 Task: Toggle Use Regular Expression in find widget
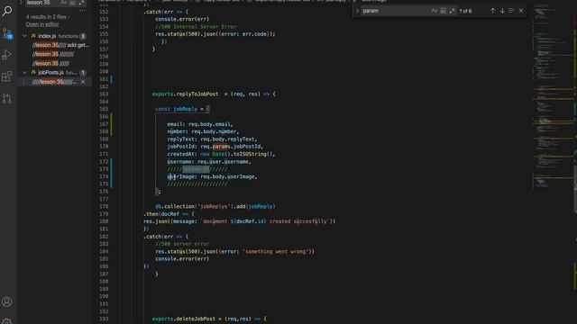click(x=452, y=11)
